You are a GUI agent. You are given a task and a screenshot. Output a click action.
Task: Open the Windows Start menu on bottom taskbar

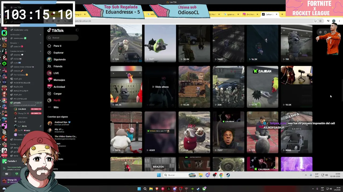139,189
